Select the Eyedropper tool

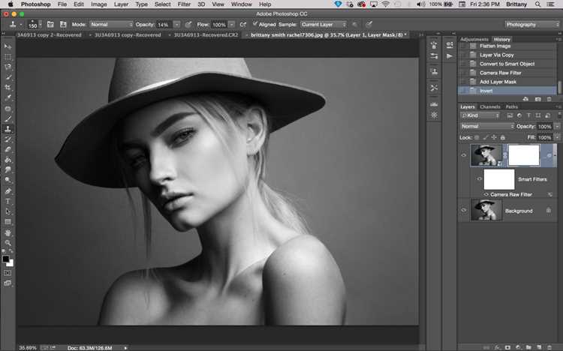pos(8,97)
